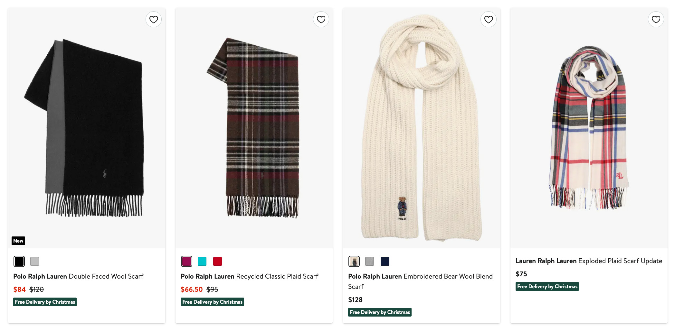Favorite the Double Faced Wool Scarf
The width and height of the screenshot is (675, 332).
click(154, 20)
